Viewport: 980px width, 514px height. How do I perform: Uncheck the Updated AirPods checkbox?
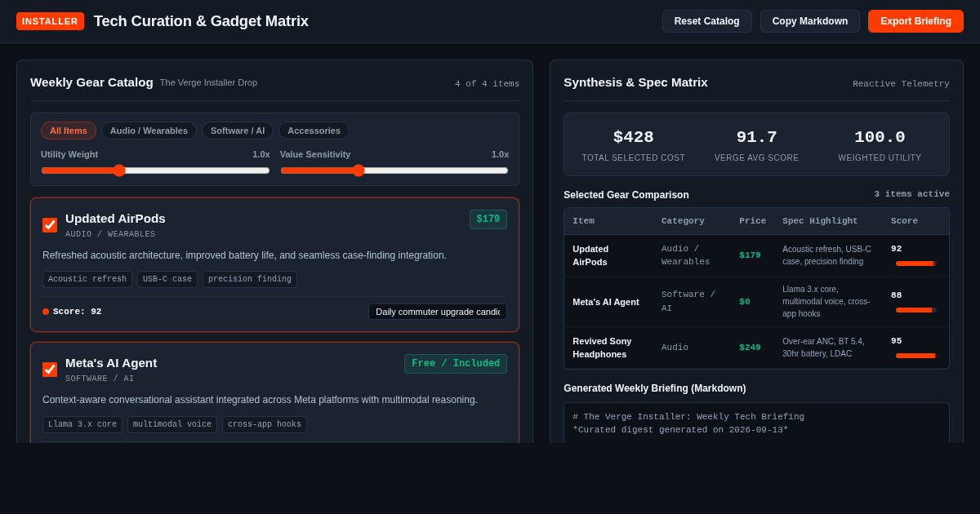tap(50, 225)
